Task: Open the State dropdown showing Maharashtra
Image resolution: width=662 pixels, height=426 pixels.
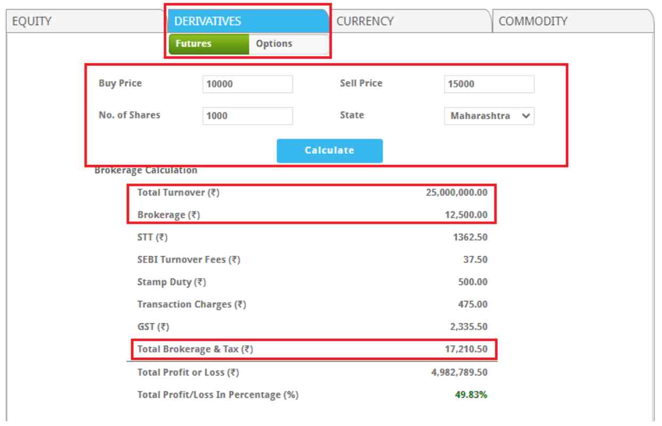Action: click(489, 116)
